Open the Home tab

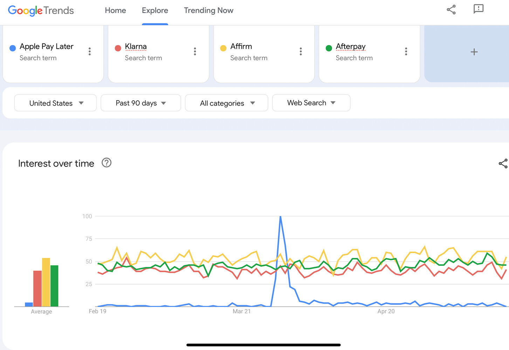pos(115,10)
